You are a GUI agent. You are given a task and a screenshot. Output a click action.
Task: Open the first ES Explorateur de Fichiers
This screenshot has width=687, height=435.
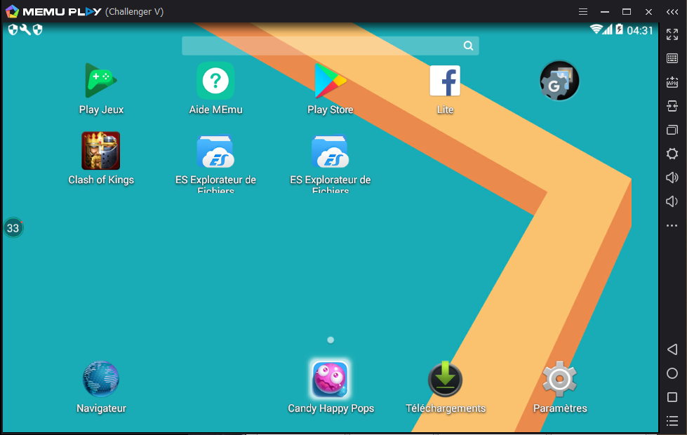[215, 151]
